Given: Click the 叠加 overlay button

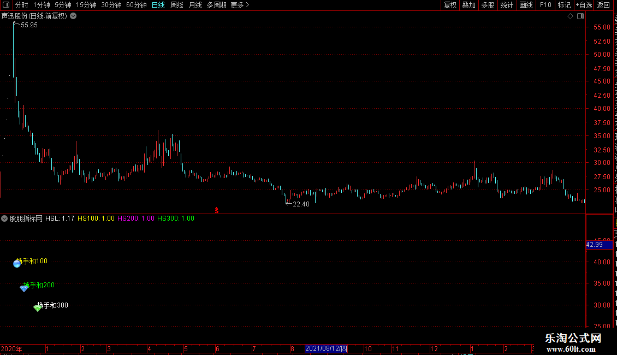Looking at the screenshot, I should click(468, 5).
